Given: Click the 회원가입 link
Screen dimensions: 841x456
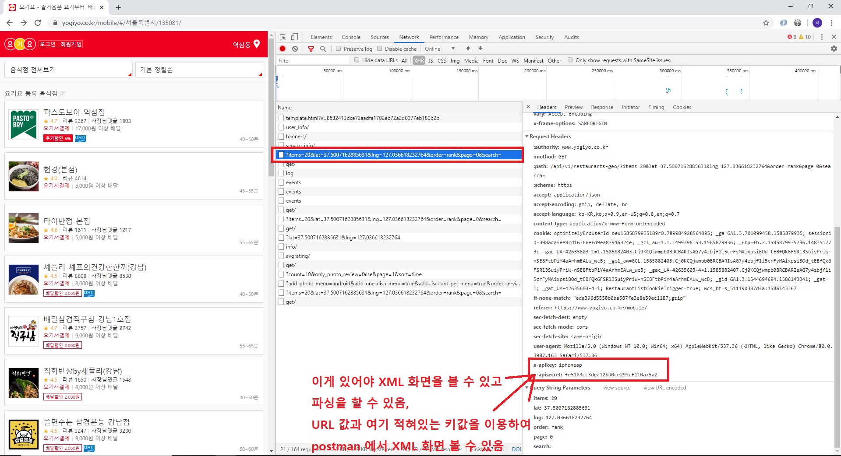Looking at the screenshot, I should (x=71, y=44).
